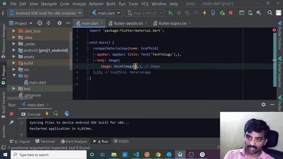Close the main.dart Run tab
283x159 pixels.
(x=47, y=105)
